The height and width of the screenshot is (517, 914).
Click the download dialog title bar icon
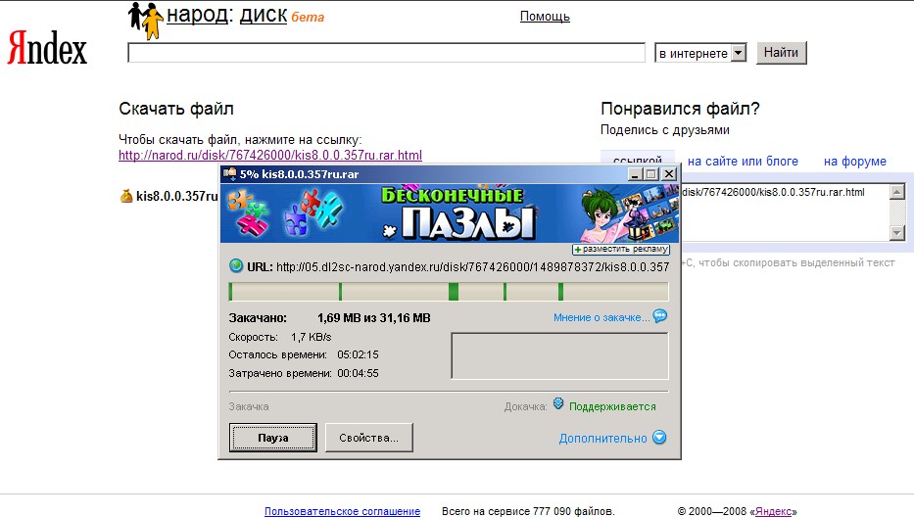(x=229, y=173)
